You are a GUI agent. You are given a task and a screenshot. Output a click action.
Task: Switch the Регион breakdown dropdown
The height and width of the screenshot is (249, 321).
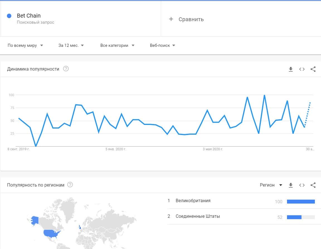click(x=271, y=185)
